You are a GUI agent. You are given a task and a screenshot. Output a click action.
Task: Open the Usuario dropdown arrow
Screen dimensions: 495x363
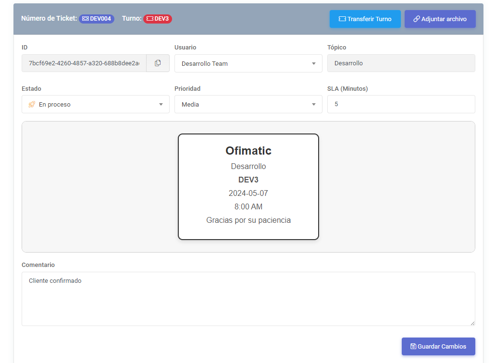[313, 63]
